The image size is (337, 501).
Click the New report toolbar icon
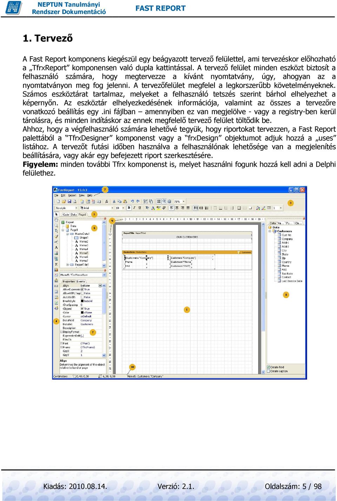click(58, 201)
